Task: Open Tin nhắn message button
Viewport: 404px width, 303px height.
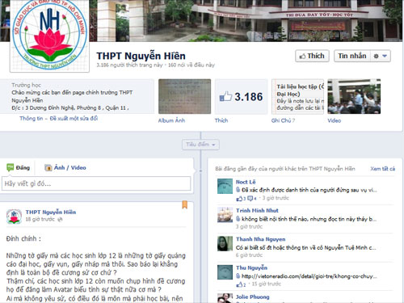Action: pos(352,56)
